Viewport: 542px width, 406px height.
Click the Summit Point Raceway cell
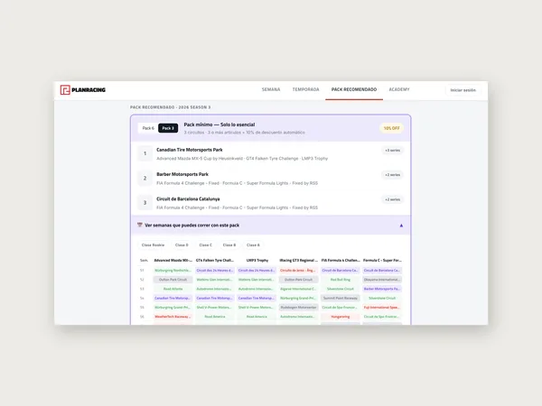pyautogui.click(x=341, y=298)
